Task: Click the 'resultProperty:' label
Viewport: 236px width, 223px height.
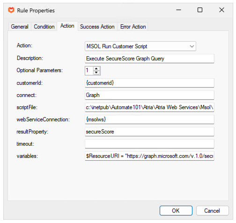Action: click(32, 132)
